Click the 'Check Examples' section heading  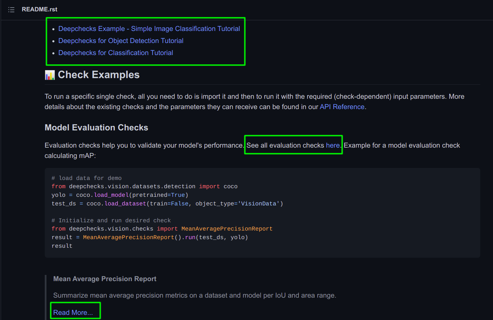point(98,74)
